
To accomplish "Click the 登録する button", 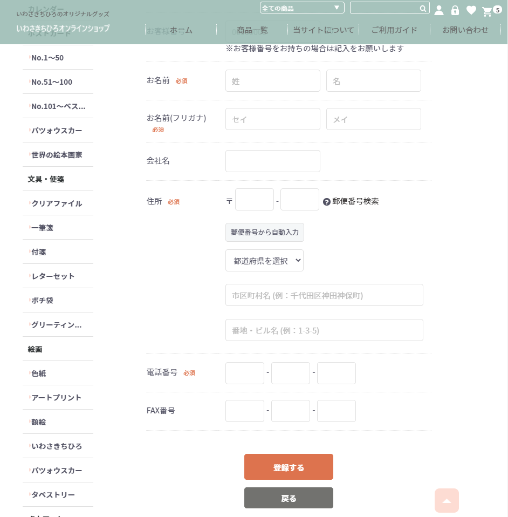I will point(289,467).
